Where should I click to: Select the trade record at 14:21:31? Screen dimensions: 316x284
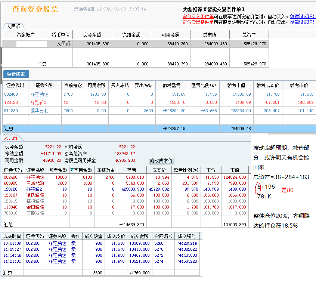coord(12,261)
